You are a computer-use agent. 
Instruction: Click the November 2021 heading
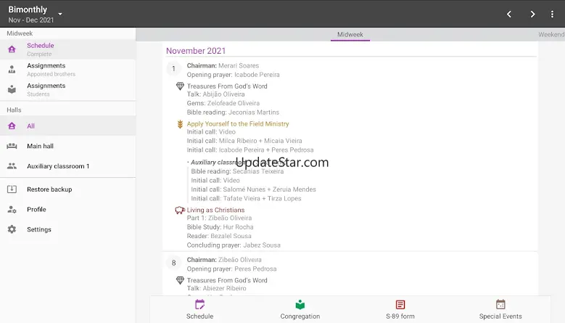pos(196,51)
